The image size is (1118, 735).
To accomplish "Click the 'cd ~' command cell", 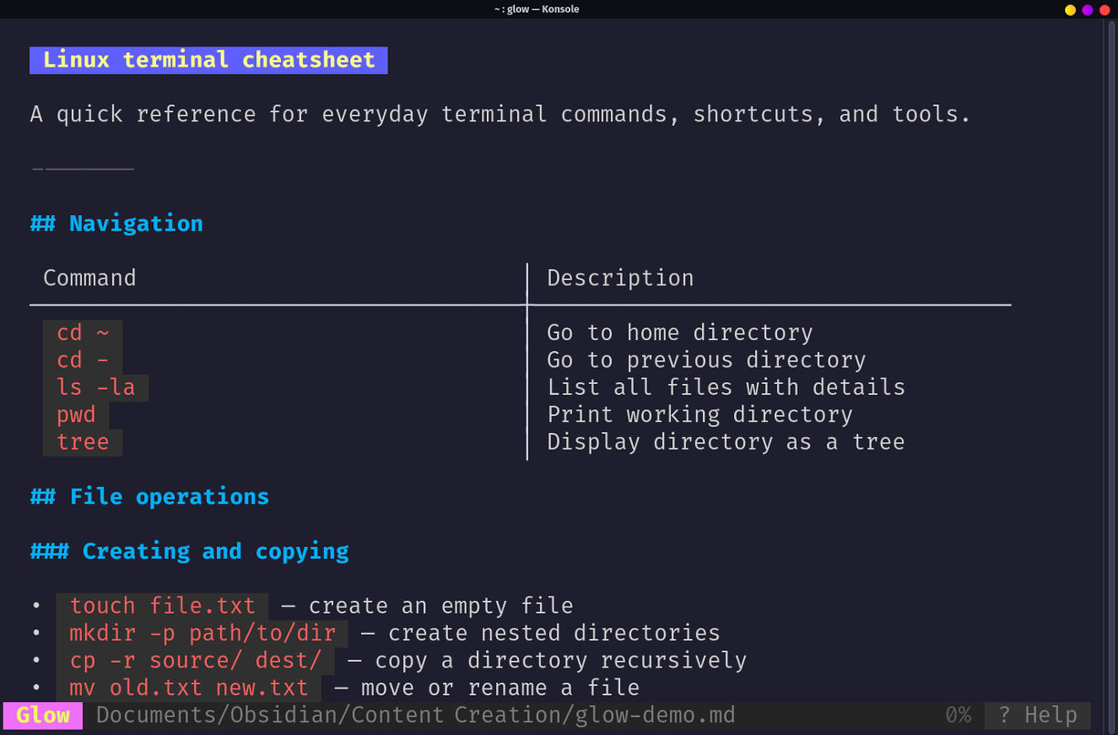I will (82, 332).
